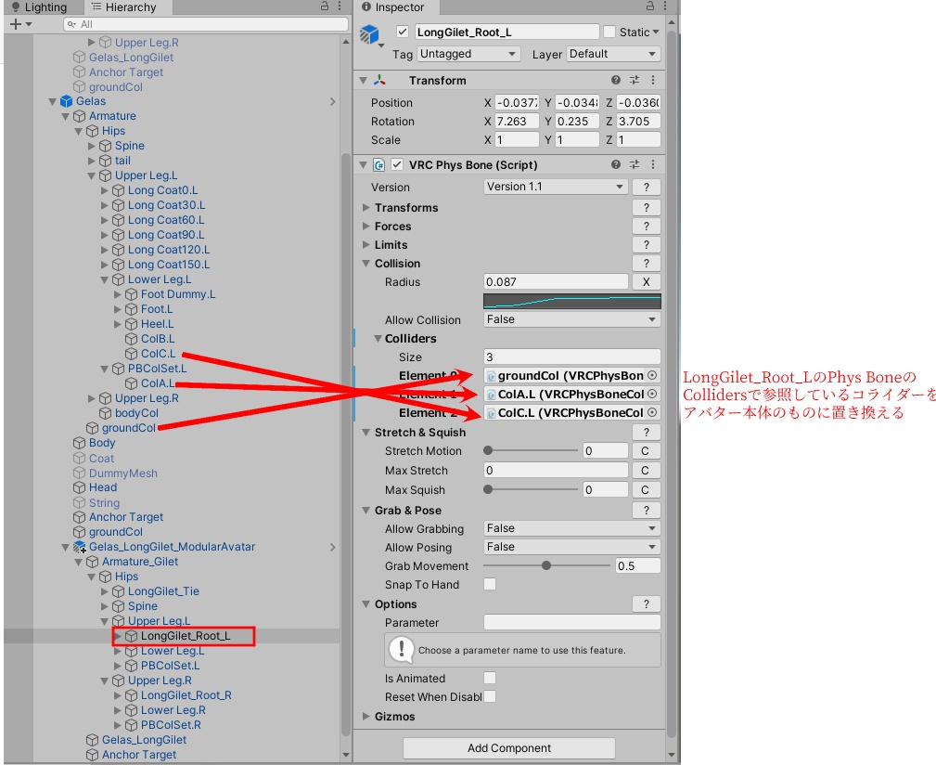Image resolution: width=936 pixels, height=765 pixels.
Task: Open VRC Phys Bone preset settings icon
Action: (x=635, y=164)
